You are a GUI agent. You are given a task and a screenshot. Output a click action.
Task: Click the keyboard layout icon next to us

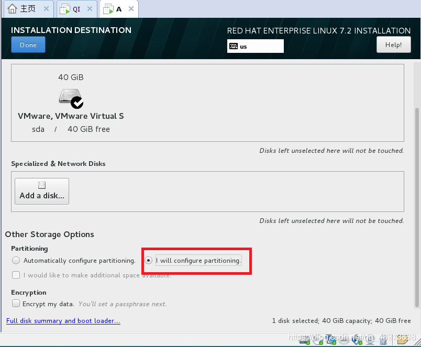tap(234, 46)
